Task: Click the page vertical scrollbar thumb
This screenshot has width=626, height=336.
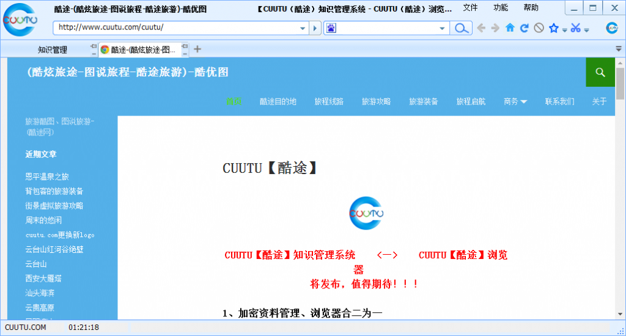Action: coord(620,84)
